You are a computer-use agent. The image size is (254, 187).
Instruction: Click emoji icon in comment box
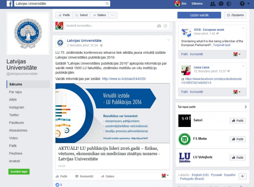tap(165, 26)
